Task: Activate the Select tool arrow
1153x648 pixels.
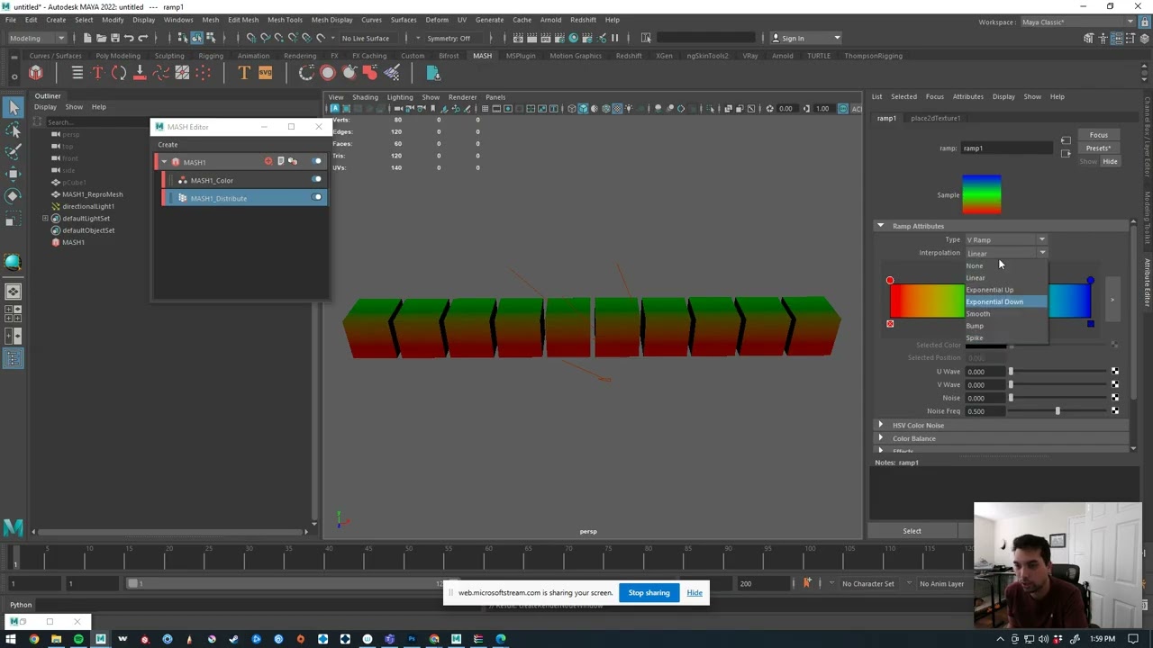Action: (14, 108)
